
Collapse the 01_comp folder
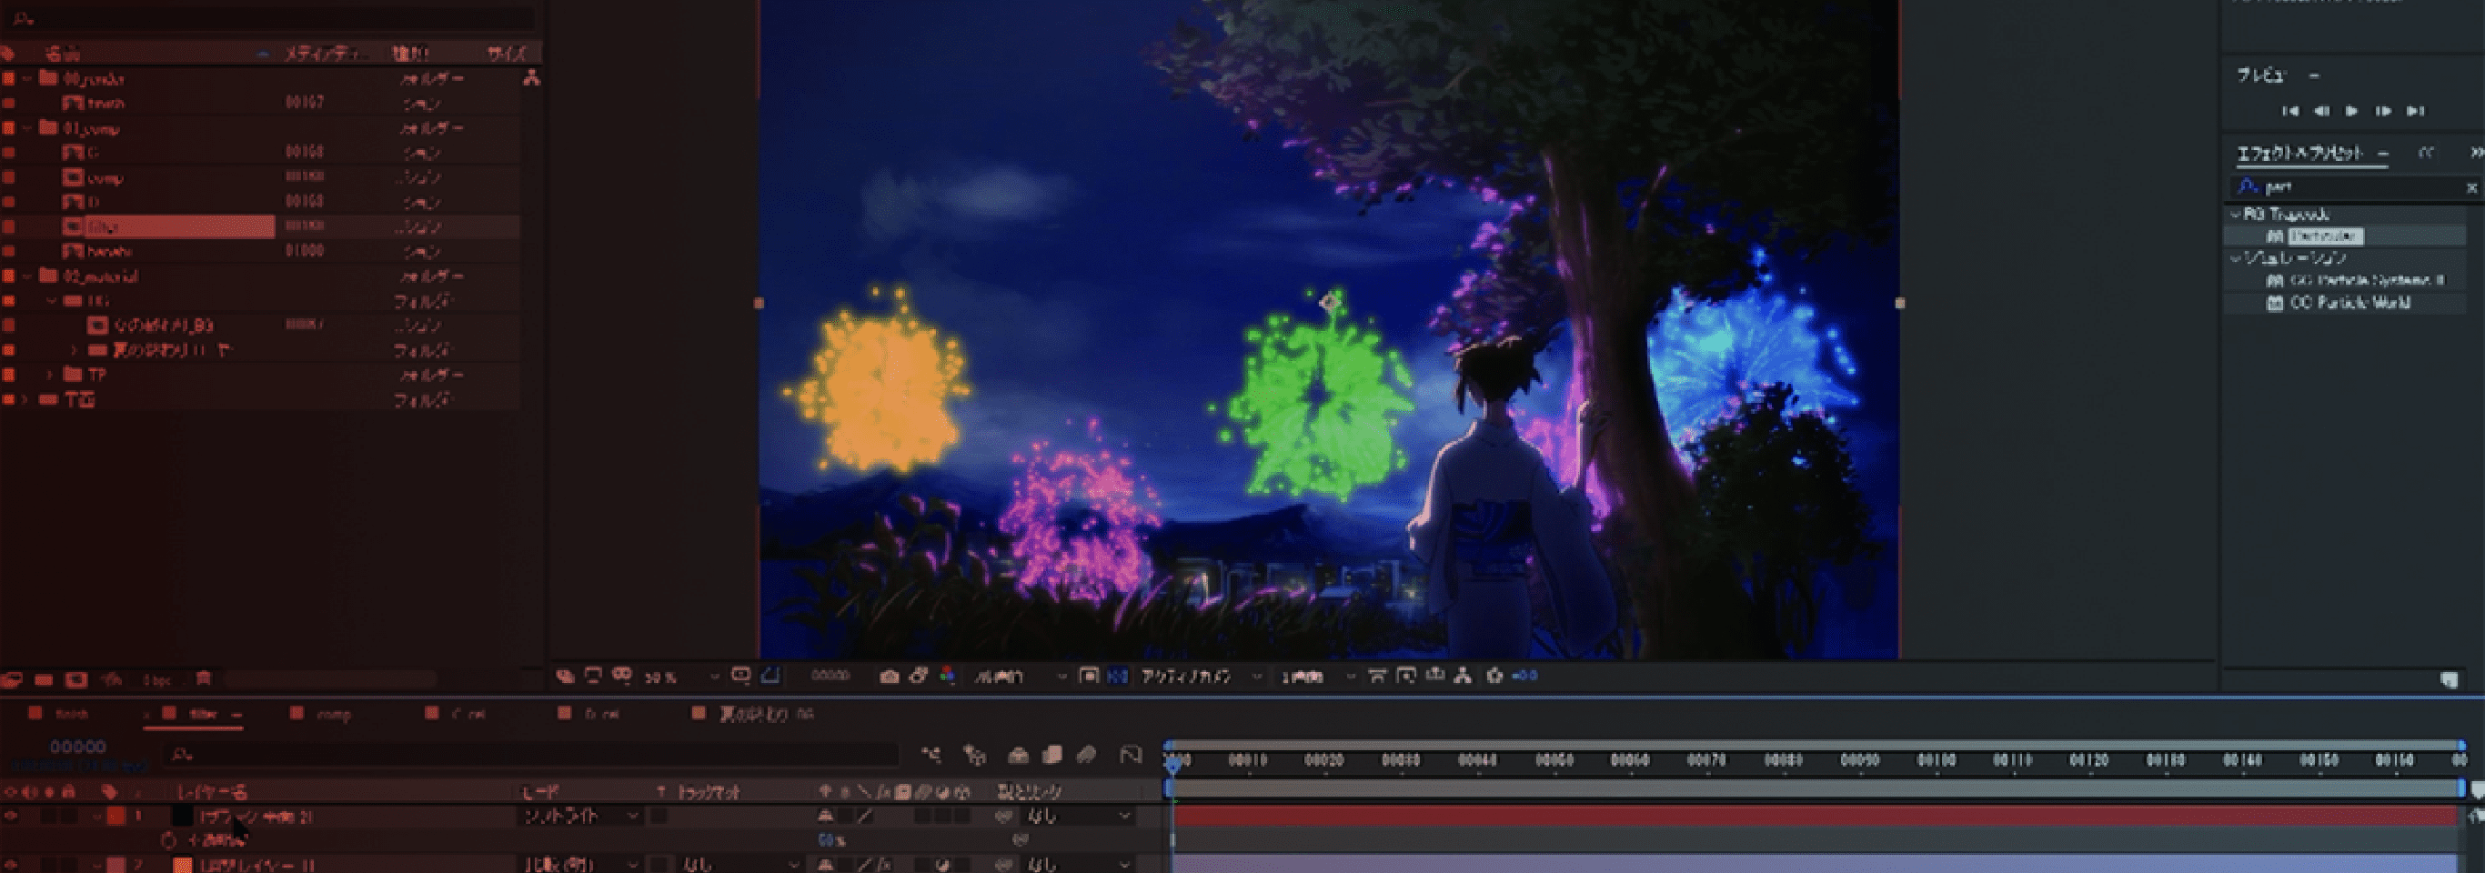pos(27,127)
